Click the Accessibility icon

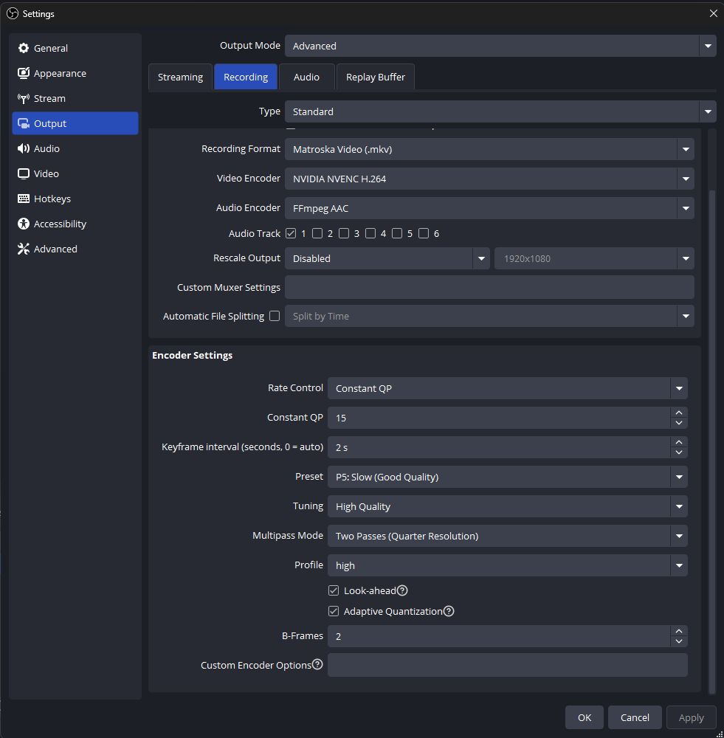point(24,224)
